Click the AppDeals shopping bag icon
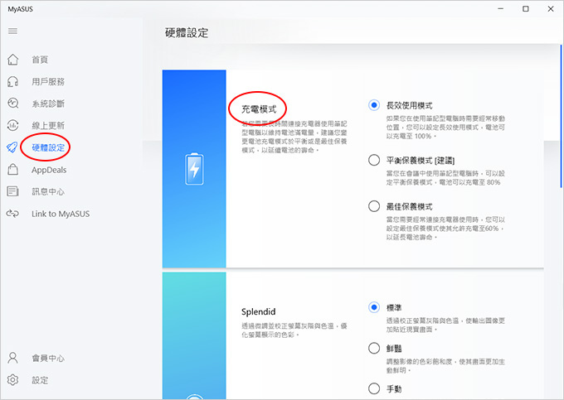 [13, 170]
